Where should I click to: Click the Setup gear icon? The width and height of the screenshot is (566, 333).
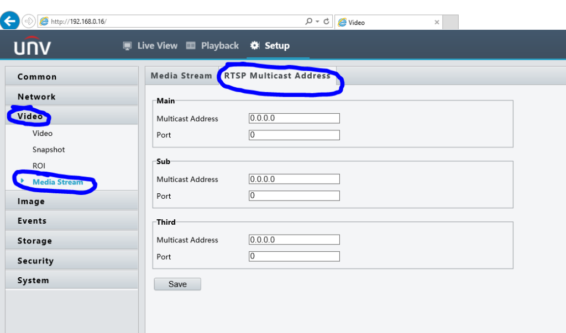coord(254,45)
